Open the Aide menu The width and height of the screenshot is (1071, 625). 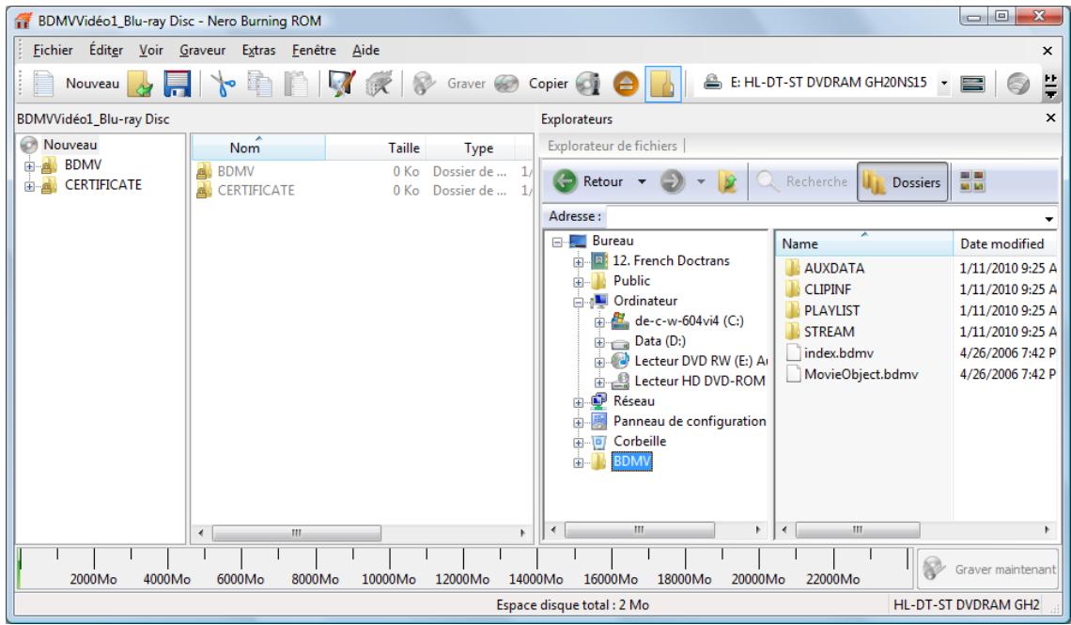click(x=365, y=50)
